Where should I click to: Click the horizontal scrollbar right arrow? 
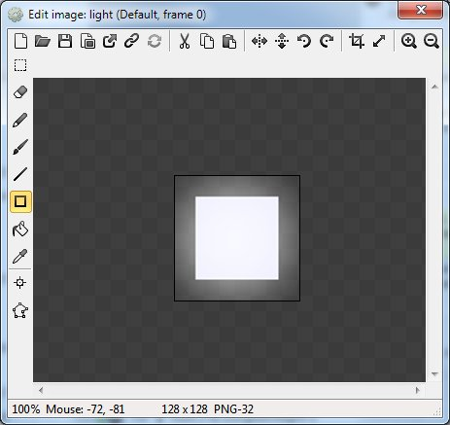coord(418,390)
